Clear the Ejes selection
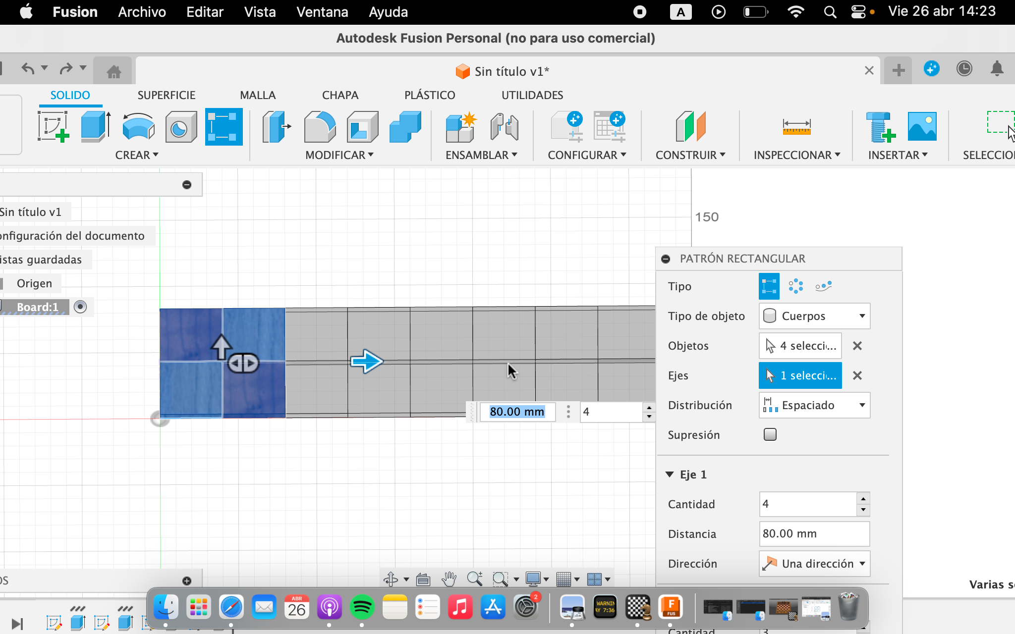Image resolution: width=1015 pixels, height=634 pixels. click(857, 375)
